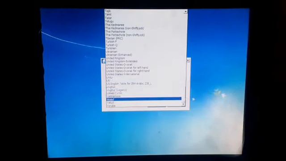Select US English Table for IBM Arabic 238_L
This screenshot has width=286, height=161.
click(x=129, y=84)
